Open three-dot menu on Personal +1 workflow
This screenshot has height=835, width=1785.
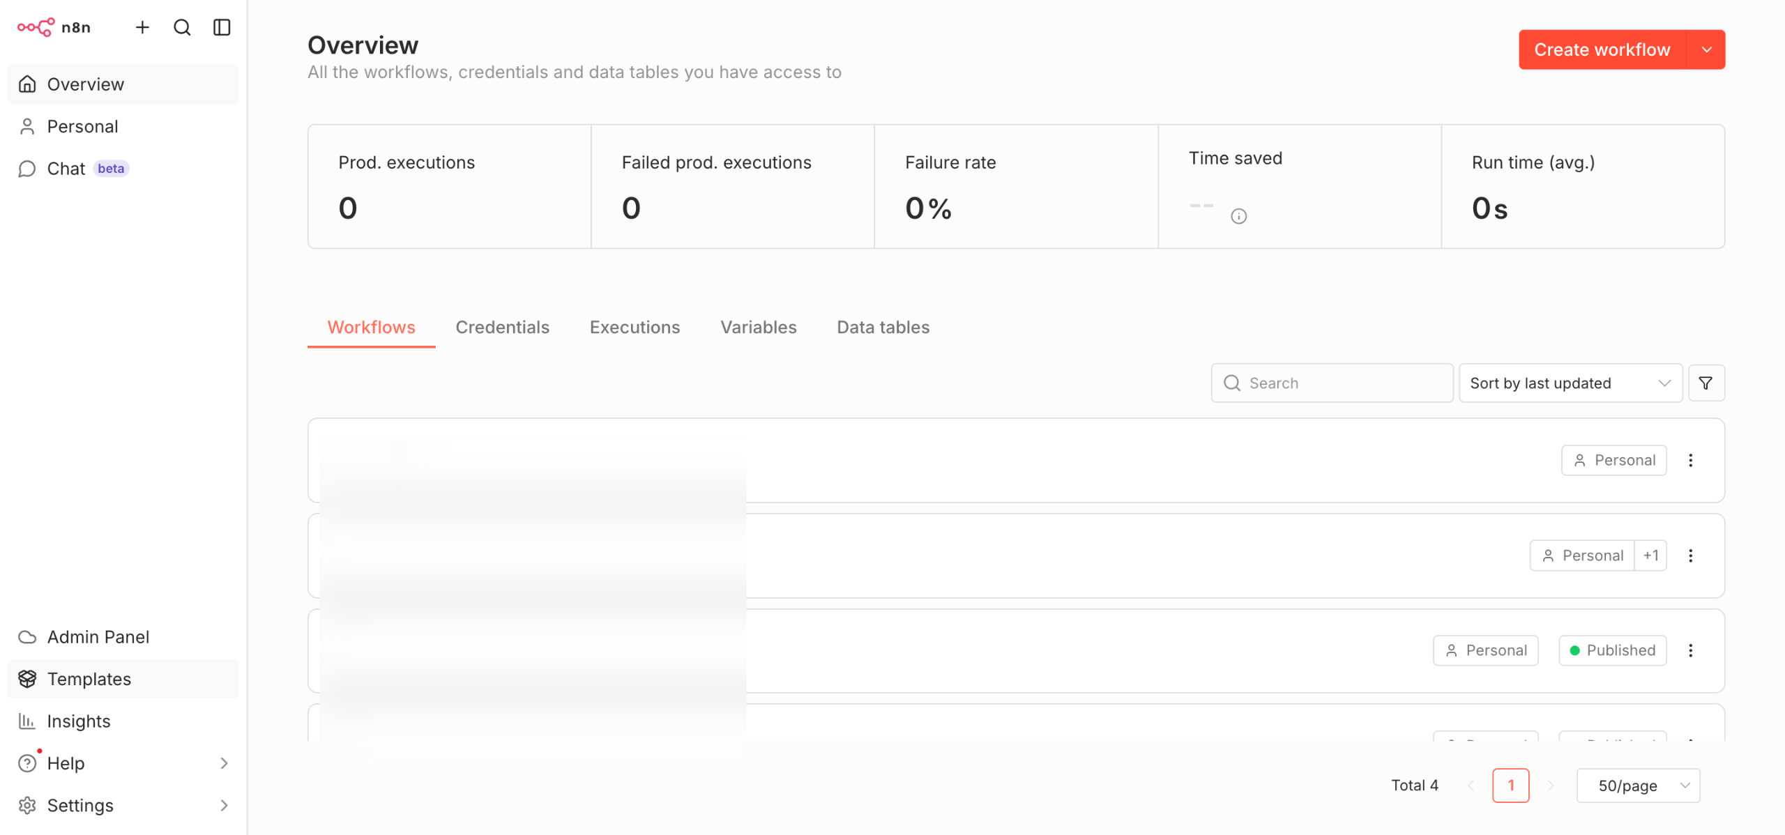[x=1690, y=556]
